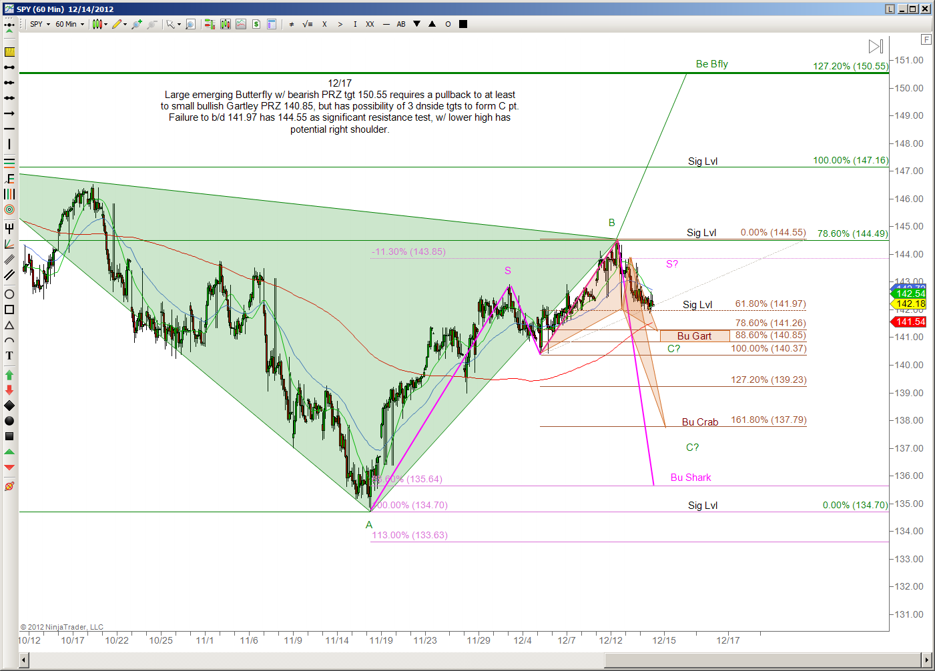Toggle the F button at top right
This screenshot has width=935, height=671.
926,39
